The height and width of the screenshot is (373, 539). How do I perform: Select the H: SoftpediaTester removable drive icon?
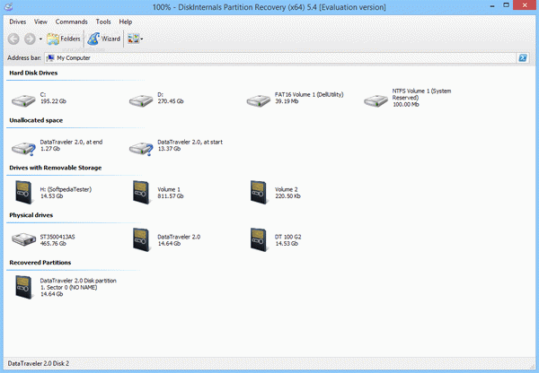click(x=23, y=193)
